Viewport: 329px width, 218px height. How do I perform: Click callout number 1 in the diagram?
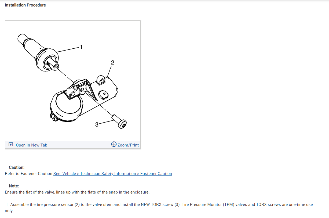(x=82, y=47)
